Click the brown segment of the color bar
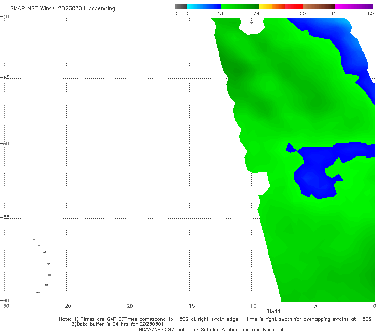379x333 pixels. tap(319, 6)
